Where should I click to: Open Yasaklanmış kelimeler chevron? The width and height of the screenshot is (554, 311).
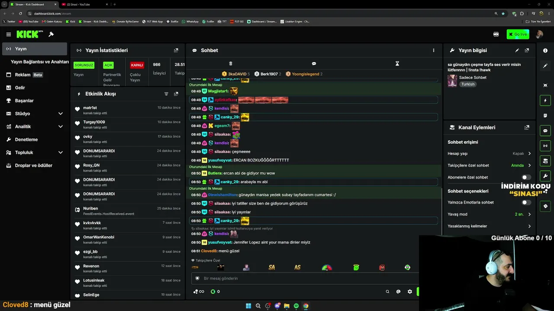point(529,226)
